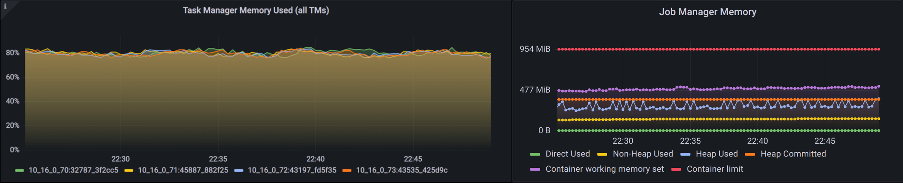
Task: Click the panel info icon in corner
Action: pos(5,6)
